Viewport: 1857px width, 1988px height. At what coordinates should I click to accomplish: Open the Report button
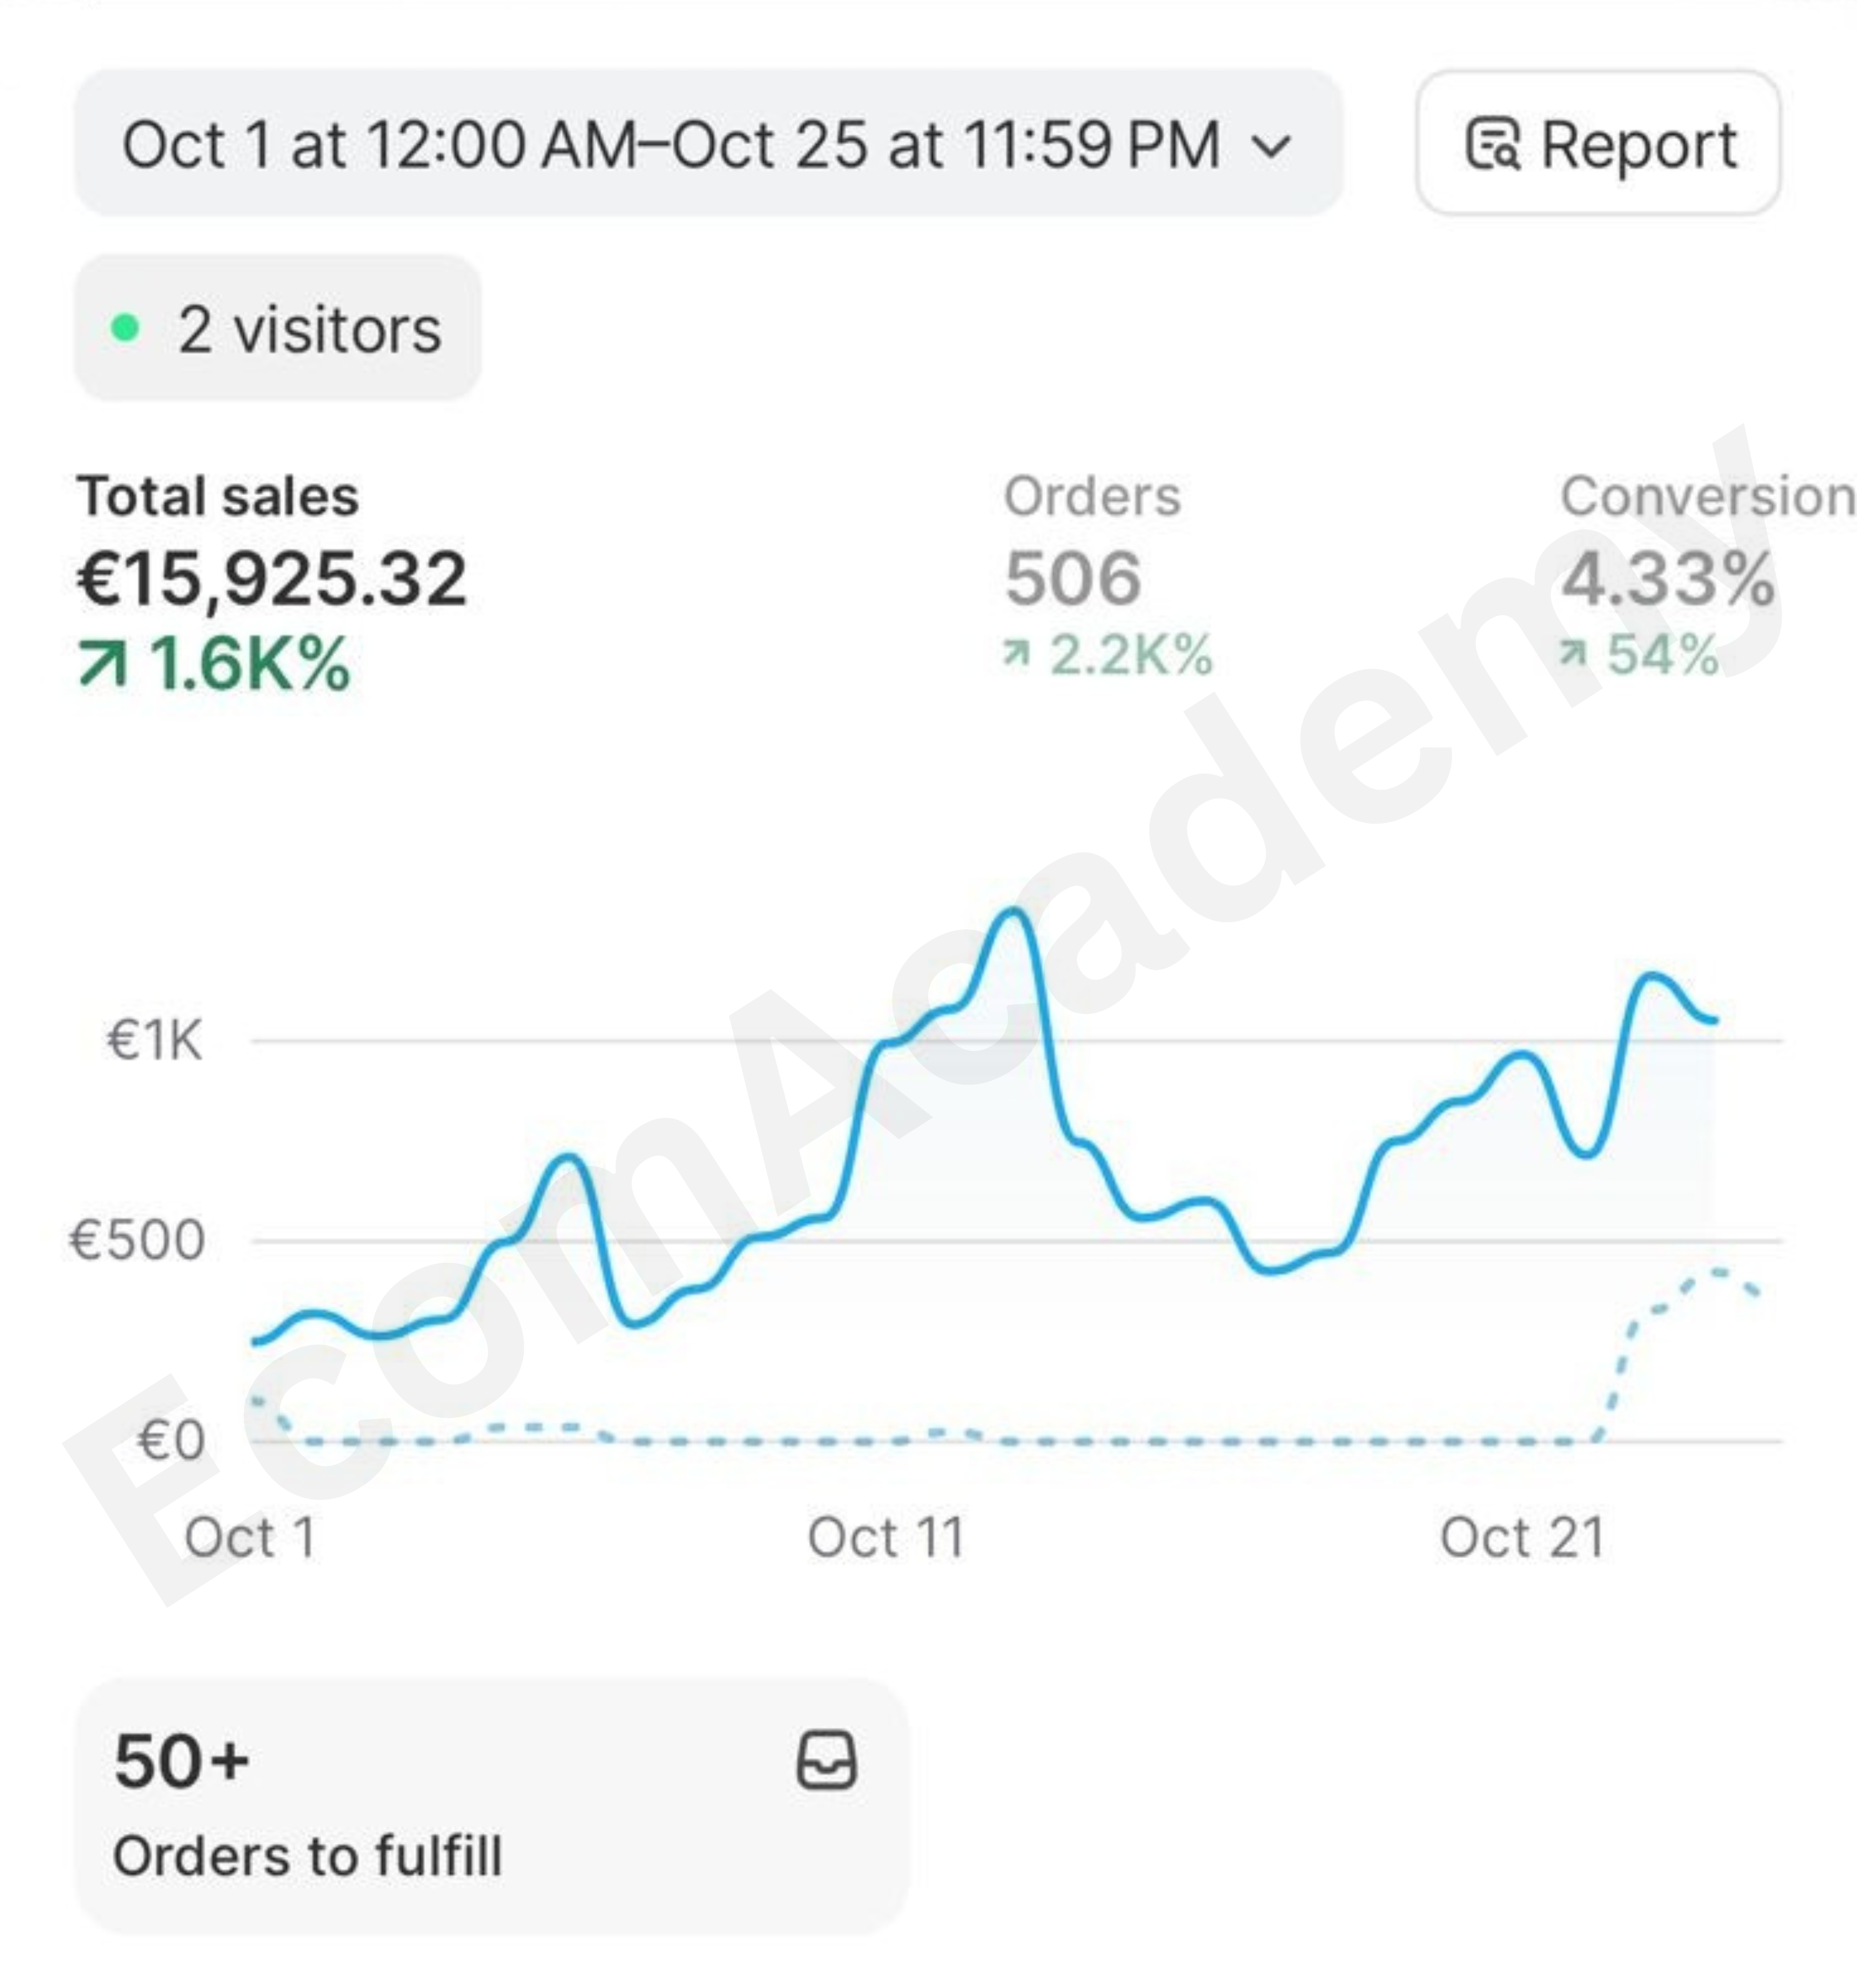(x=1597, y=143)
